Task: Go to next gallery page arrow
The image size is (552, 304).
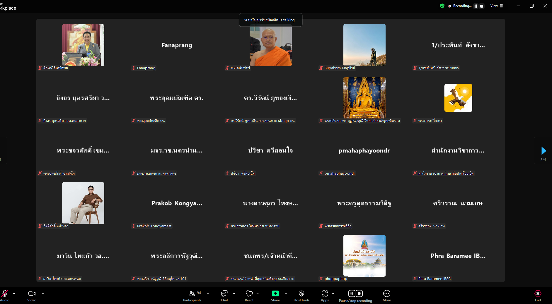Action: 544,151
